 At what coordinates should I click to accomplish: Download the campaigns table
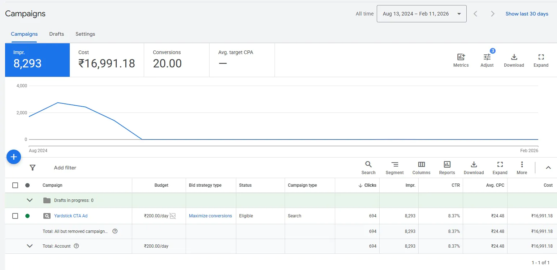pos(474,168)
